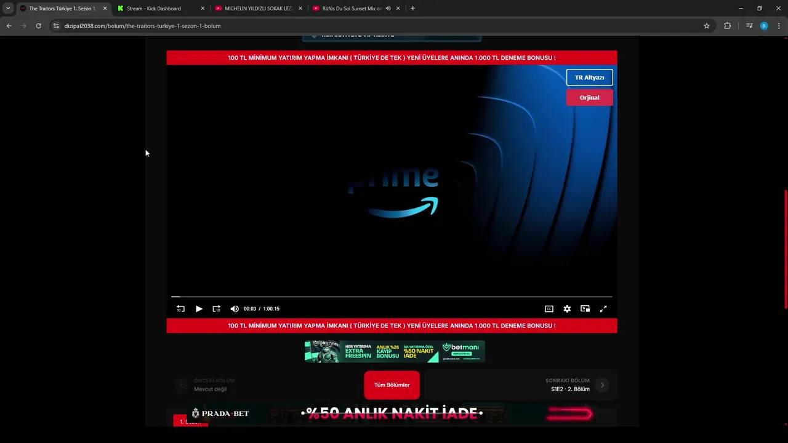This screenshot has width=788, height=443.
Task: Open Prada-Bet nakit iade banner
Action: point(392,413)
